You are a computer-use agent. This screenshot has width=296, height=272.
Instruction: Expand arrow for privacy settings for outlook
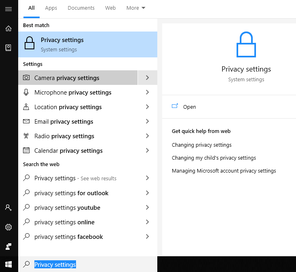(148, 193)
